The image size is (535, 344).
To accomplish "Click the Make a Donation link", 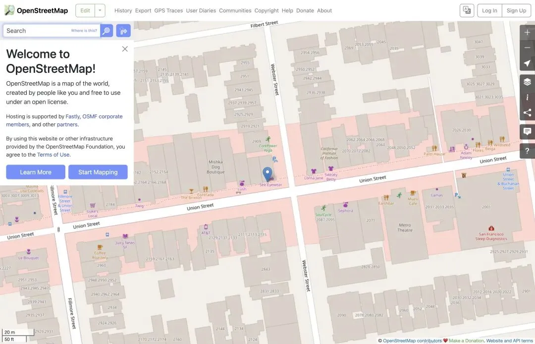I will (466, 341).
